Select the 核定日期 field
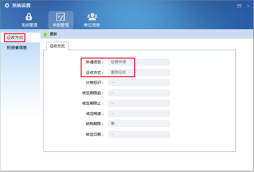This screenshot has height=172, width=254. point(139,134)
